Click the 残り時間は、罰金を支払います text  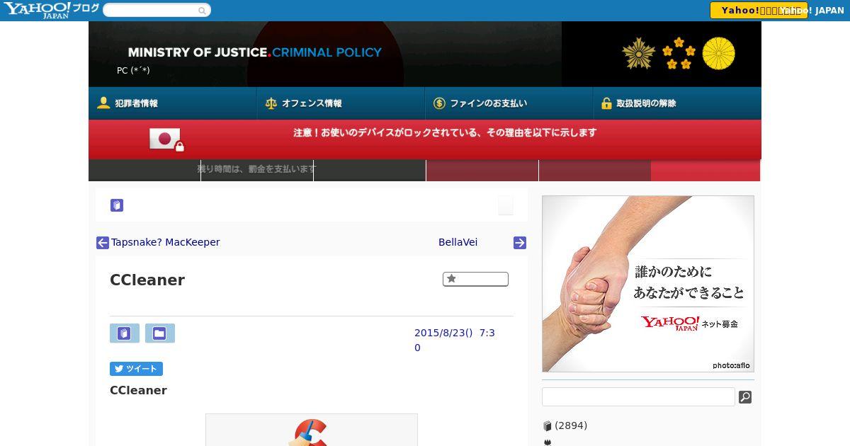256,169
